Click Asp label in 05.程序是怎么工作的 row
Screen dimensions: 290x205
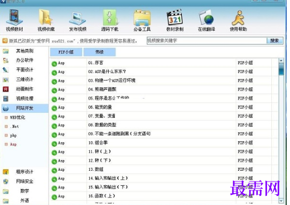pyautogui.click(x=61, y=98)
